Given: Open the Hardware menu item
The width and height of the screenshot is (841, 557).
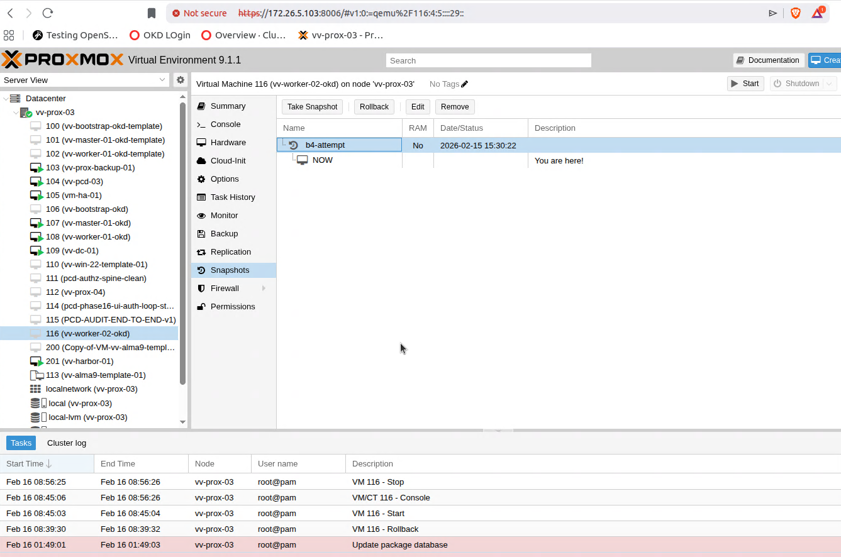Looking at the screenshot, I should click(228, 143).
